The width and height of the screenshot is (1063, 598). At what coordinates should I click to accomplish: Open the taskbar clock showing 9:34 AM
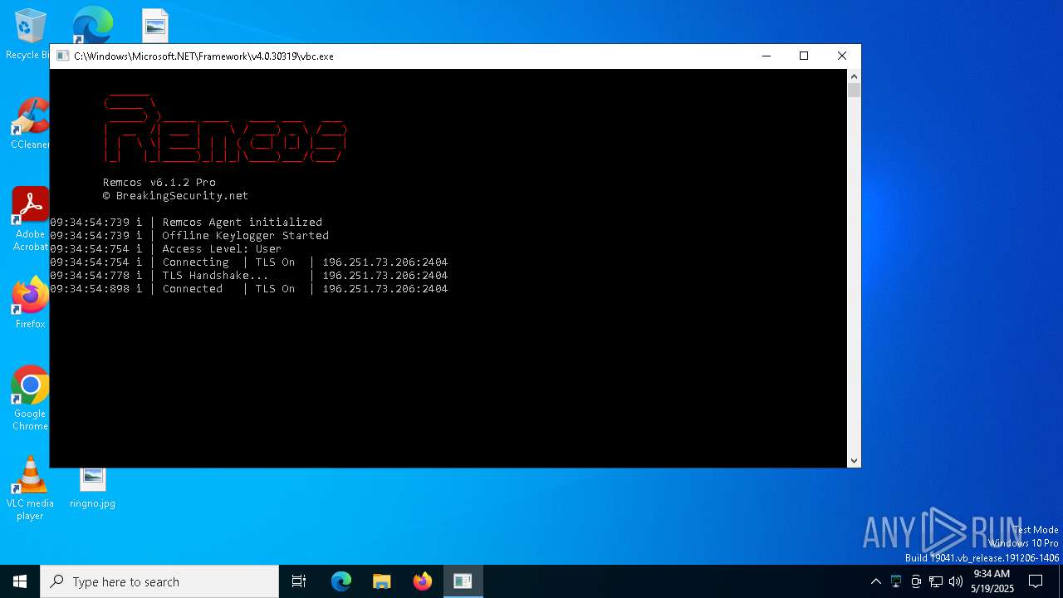(x=992, y=581)
